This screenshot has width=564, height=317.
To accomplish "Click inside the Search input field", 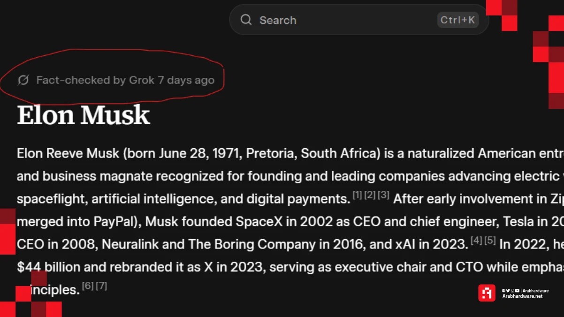I will point(328,20).
